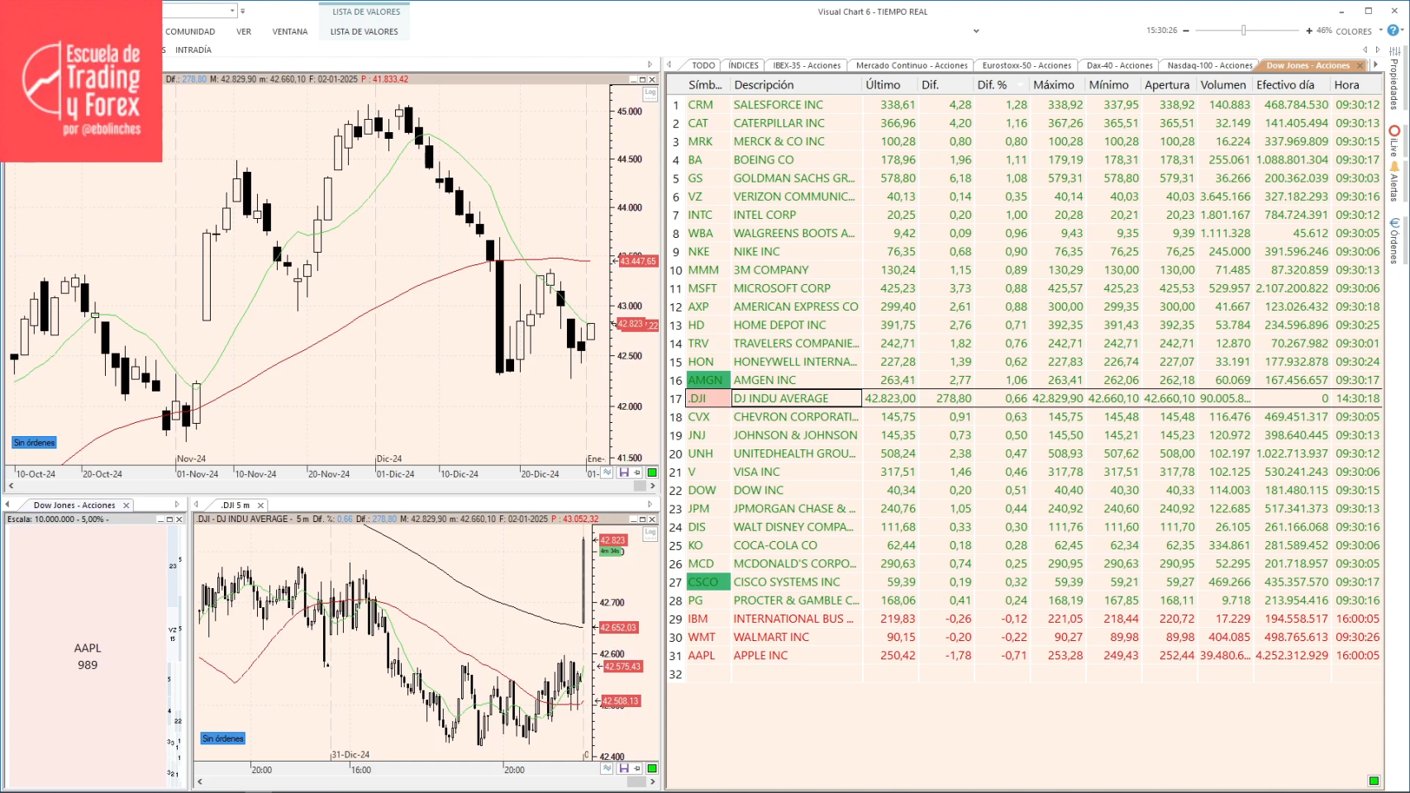1410x793 pixels.
Task: Switch to the Eurostoxx-50 - Acciones tab
Action: [1027, 65]
